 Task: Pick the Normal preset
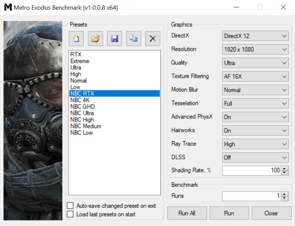tap(115, 80)
